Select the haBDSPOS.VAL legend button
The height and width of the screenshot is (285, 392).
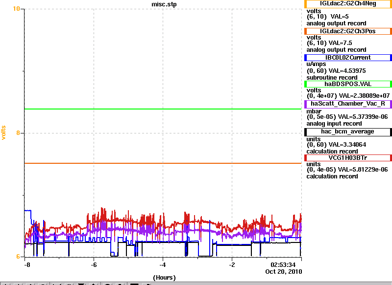coord(348,84)
